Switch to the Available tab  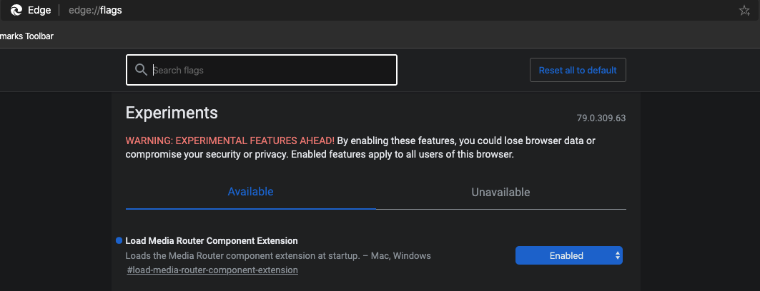[250, 192]
